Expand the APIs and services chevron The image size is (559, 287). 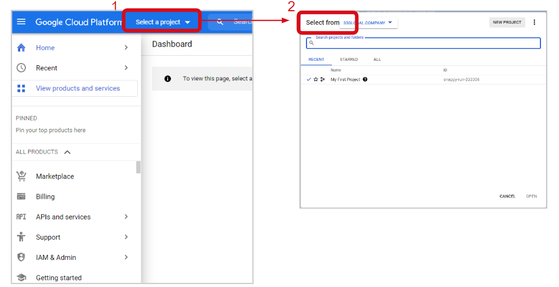pyautogui.click(x=126, y=217)
